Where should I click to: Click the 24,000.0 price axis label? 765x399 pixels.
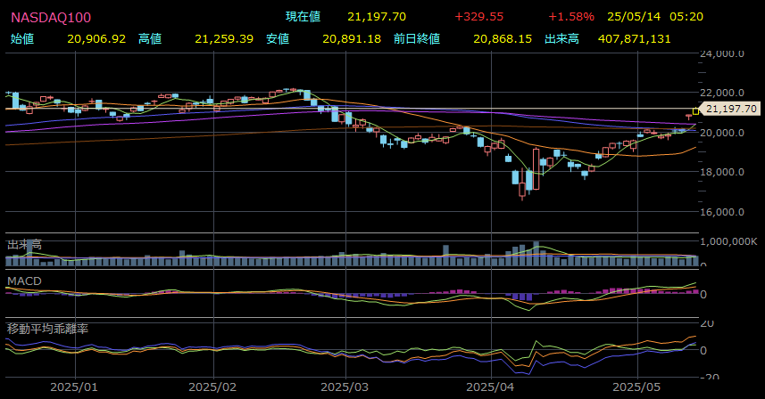point(721,54)
